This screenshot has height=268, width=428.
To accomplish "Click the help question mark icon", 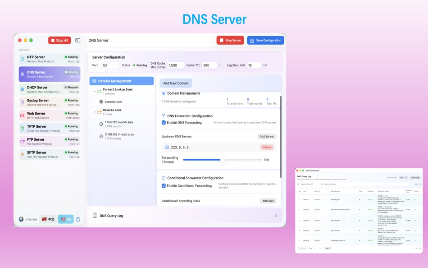I will [x=77, y=219].
